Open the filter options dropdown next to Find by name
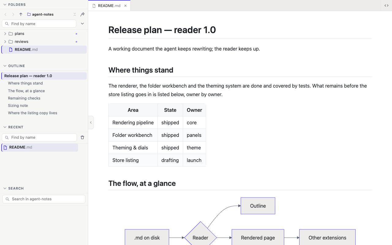 tap(82, 24)
